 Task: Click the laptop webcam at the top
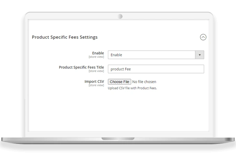[120, 16]
